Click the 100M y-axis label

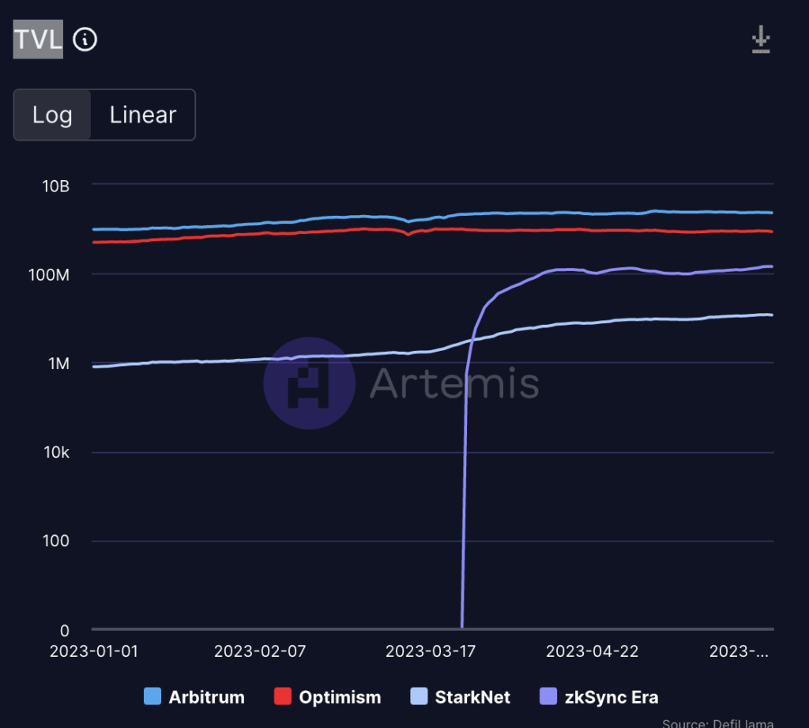pyautogui.click(x=49, y=274)
